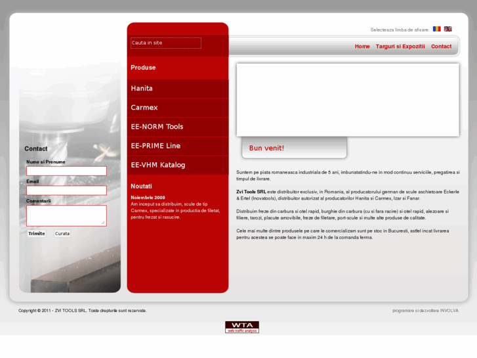Click the empty banner slideshow area
Screen dimensions: 477x358
point(348,100)
